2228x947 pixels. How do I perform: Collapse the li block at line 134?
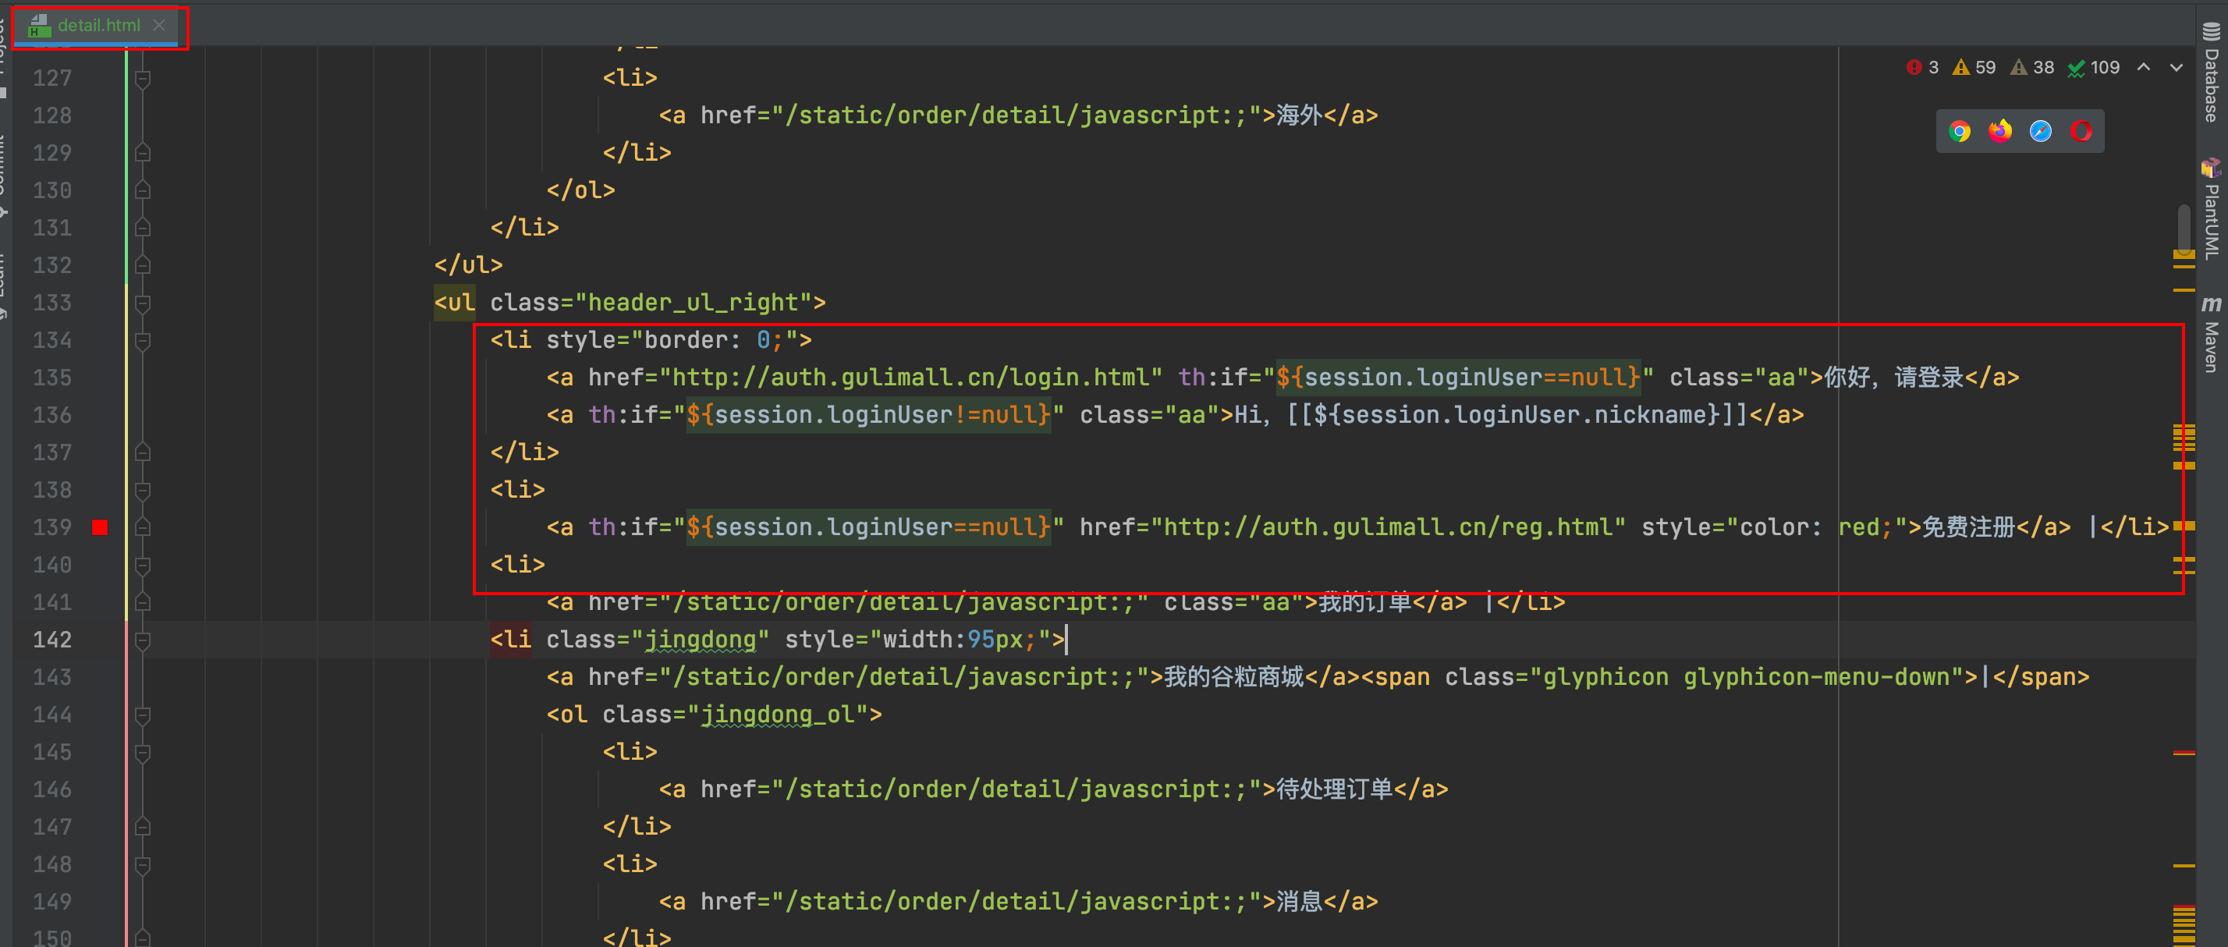[x=144, y=340]
